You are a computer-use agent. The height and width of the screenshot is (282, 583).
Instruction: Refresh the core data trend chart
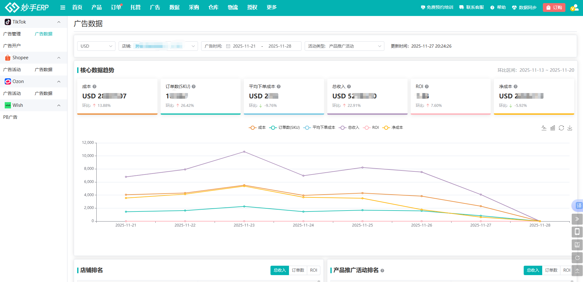click(561, 128)
